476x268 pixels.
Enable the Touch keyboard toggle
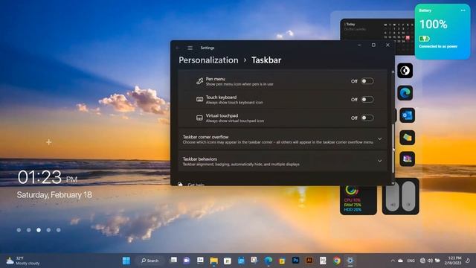367,99
